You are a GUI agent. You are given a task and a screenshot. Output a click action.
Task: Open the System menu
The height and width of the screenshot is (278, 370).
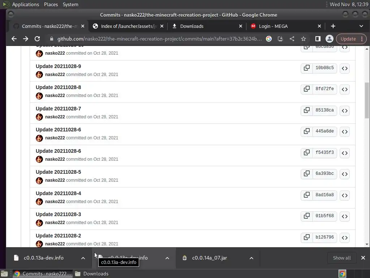click(70, 4)
